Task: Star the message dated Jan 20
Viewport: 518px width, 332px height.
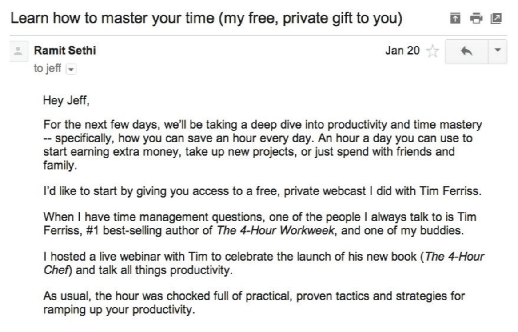Action: click(x=432, y=51)
